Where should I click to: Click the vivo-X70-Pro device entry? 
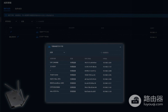[x=55, y=92]
